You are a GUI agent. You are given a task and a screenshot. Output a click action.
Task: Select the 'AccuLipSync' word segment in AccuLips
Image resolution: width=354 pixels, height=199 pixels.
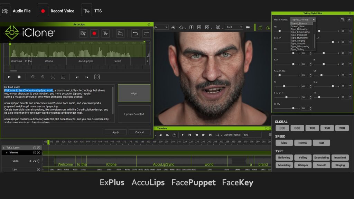86,61
